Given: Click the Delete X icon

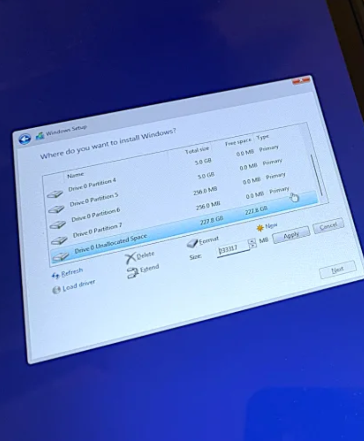Looking at the screenshot, I should pos(130,258).
